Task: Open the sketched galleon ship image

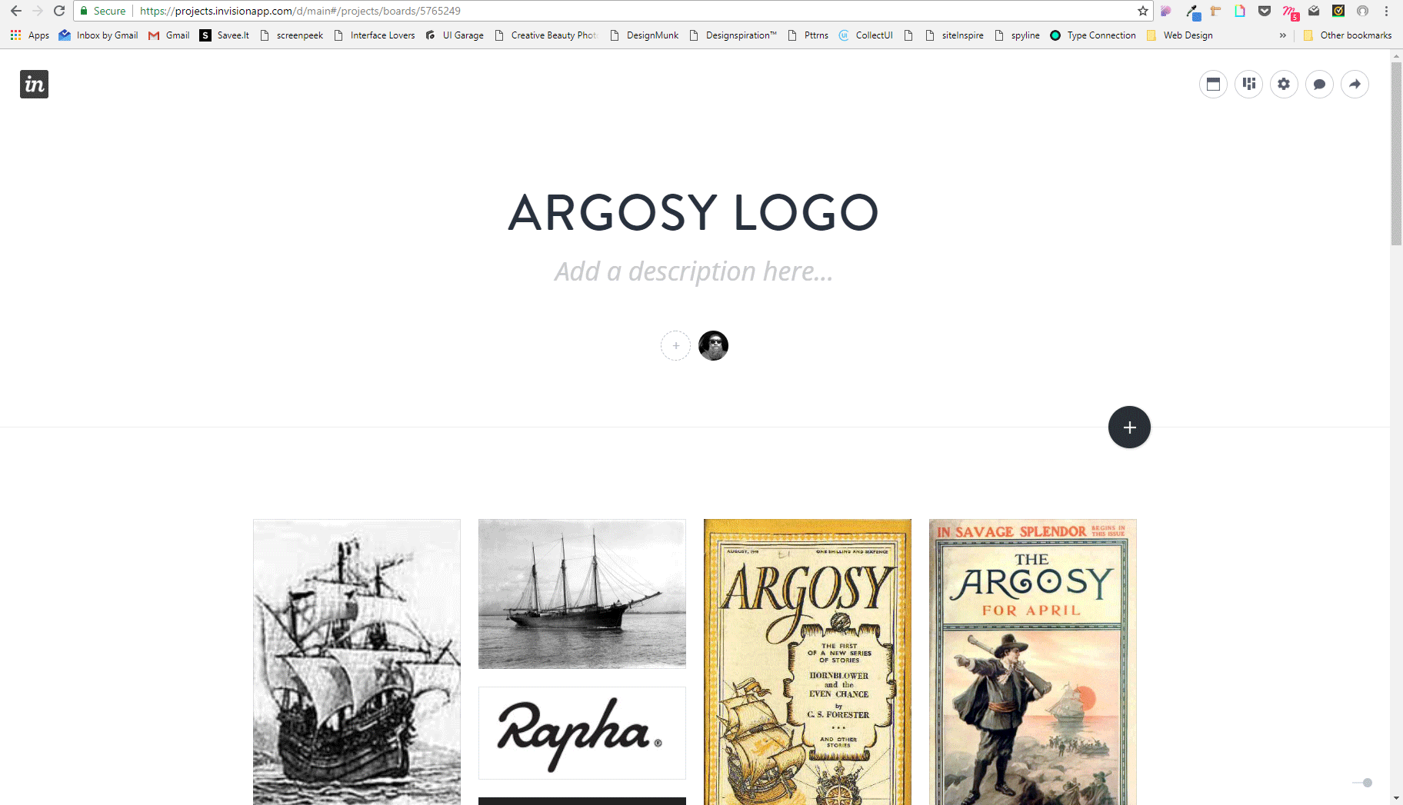Action: pos(357,662)
